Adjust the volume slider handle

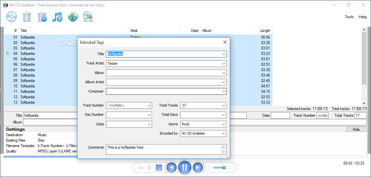224,167
